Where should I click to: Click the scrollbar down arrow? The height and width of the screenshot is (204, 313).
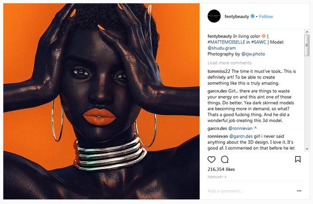tap(307, 149)
